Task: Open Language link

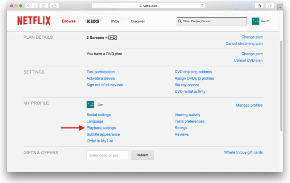Action: [95, 122]
